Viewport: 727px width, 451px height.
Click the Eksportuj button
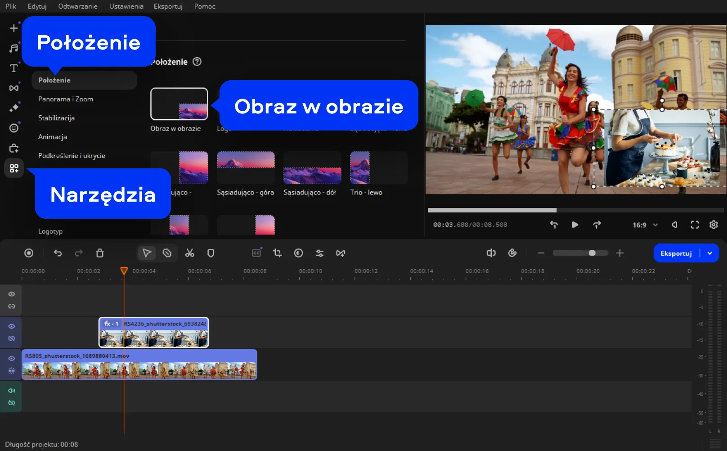pyautogui.click(x=676, y=253)
